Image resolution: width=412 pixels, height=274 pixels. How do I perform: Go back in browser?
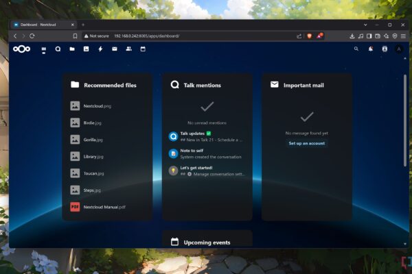15,36
